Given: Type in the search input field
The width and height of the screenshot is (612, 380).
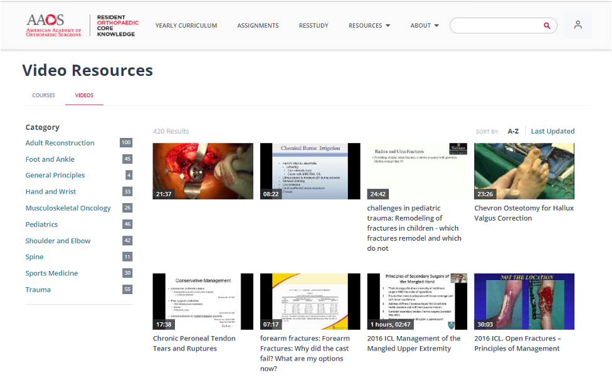Looking at the screenshot, I should tap(495, 26).
